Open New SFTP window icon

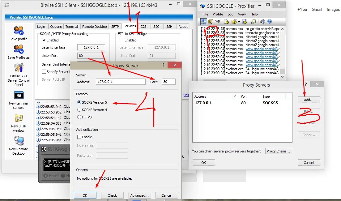pos(19,118)
